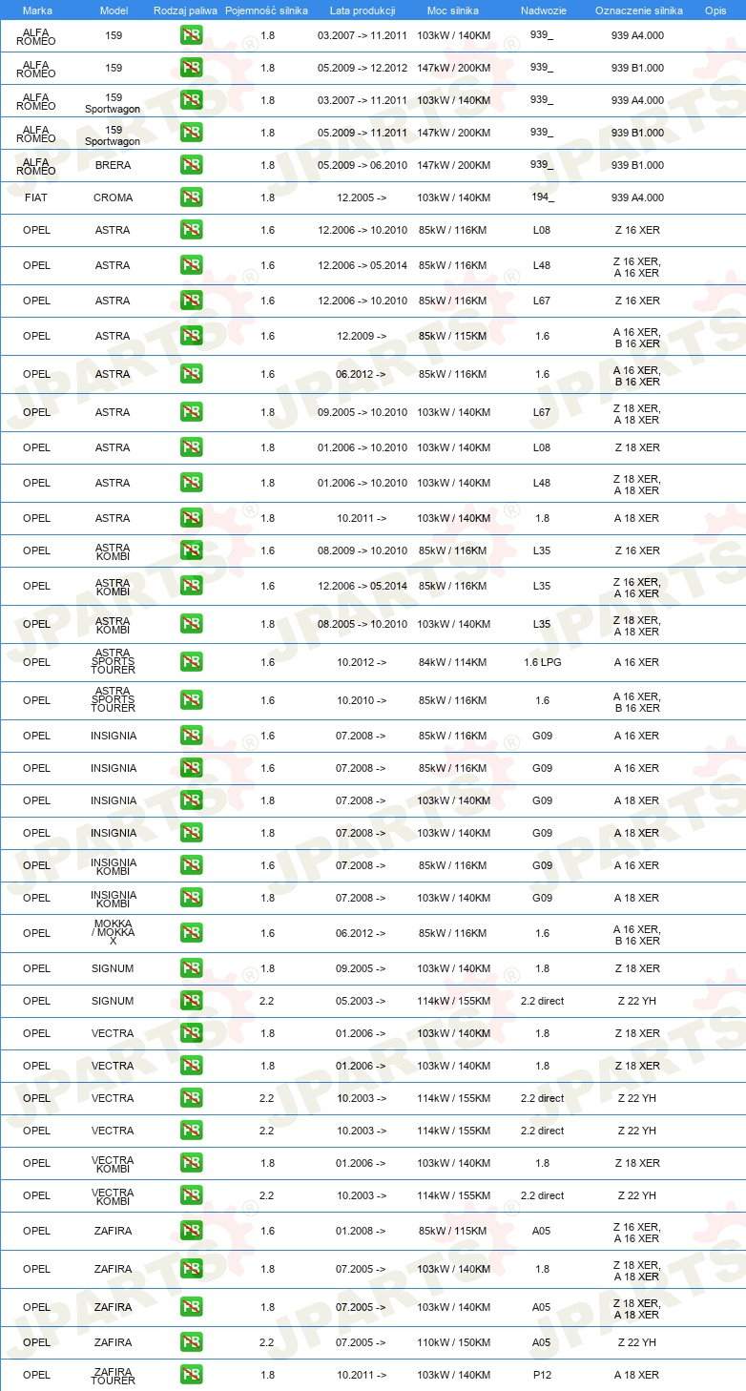This screenshot has width=746, height=1391.
Task: Click the 01.2008 -> production date cell
Action: (x=362, y=1231)
